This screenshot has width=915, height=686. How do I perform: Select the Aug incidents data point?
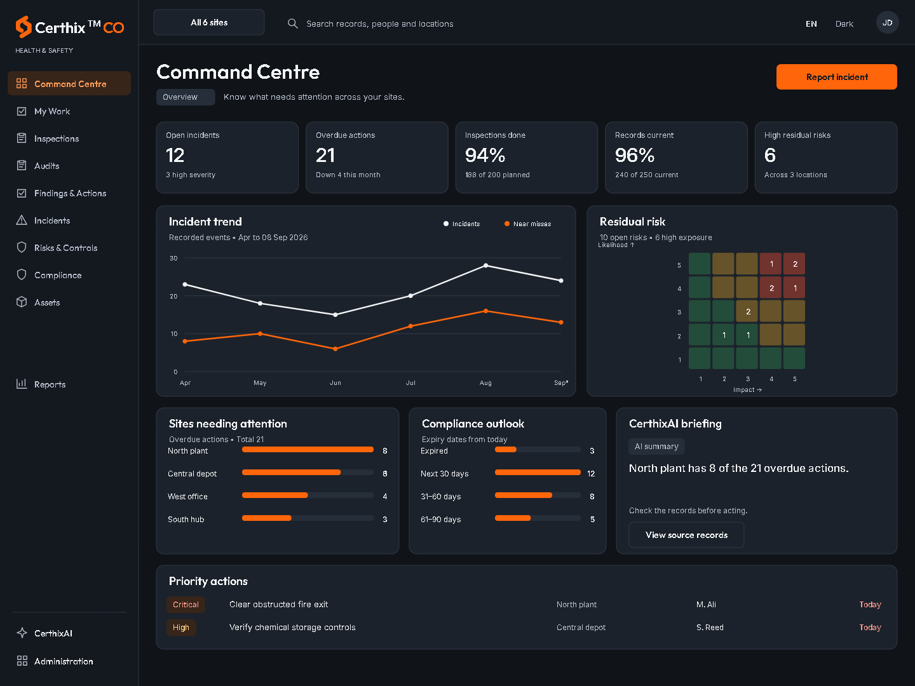click(486, 266)
